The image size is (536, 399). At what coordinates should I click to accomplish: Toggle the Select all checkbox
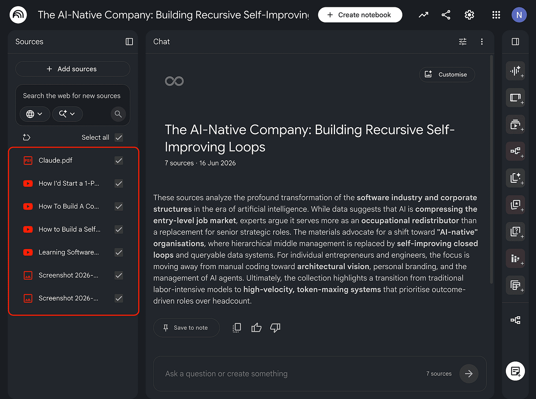119,138
